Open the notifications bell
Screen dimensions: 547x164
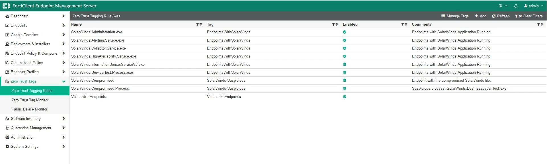tap(516, 6)
